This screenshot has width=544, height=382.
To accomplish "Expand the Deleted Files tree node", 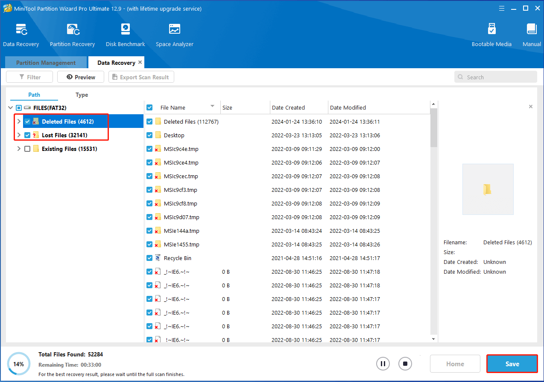I will click(x=19, y=122).
